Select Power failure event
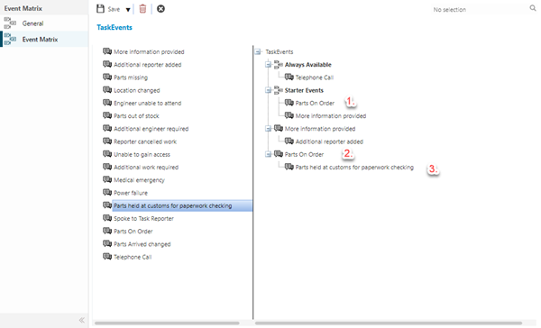The image size is (541, 328). click(x=131, y=193)
